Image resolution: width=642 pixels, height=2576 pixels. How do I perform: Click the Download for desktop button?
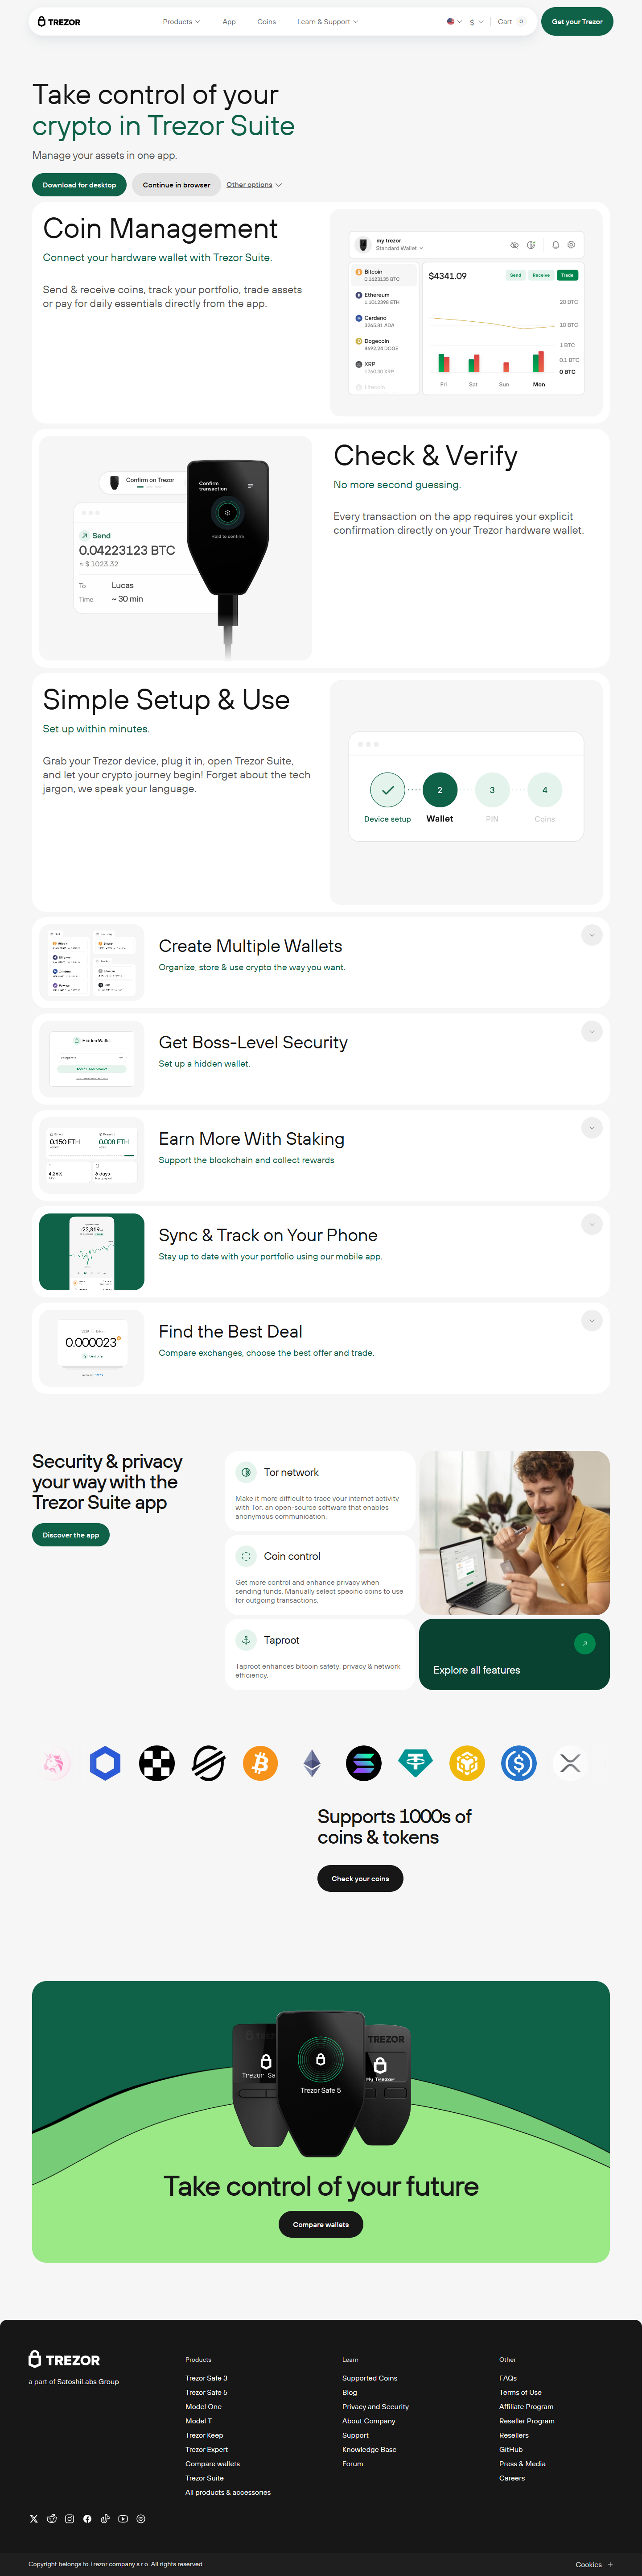coord(79,185)
